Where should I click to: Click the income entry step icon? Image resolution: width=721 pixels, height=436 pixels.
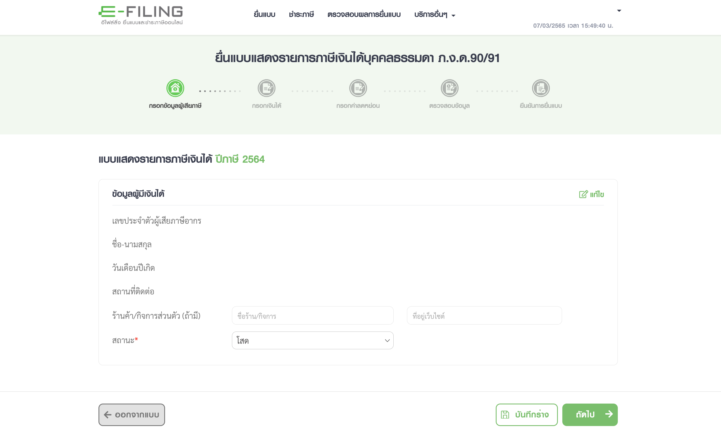266,88
